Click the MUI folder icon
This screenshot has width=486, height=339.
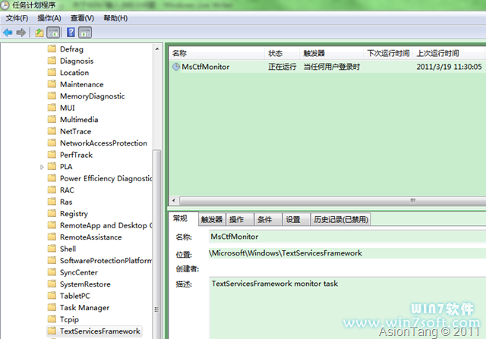point(52,108)
